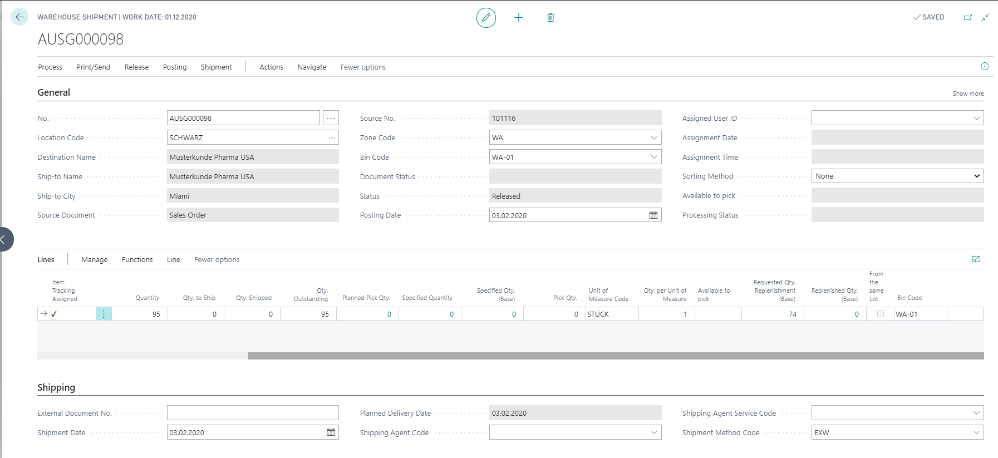The height and width of the screenshot is (458, 998).
Task: Go back using the arrow button
Action: [x=19, y=17]
